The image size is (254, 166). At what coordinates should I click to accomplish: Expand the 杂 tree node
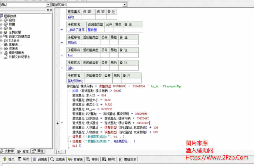click(2, 28)
